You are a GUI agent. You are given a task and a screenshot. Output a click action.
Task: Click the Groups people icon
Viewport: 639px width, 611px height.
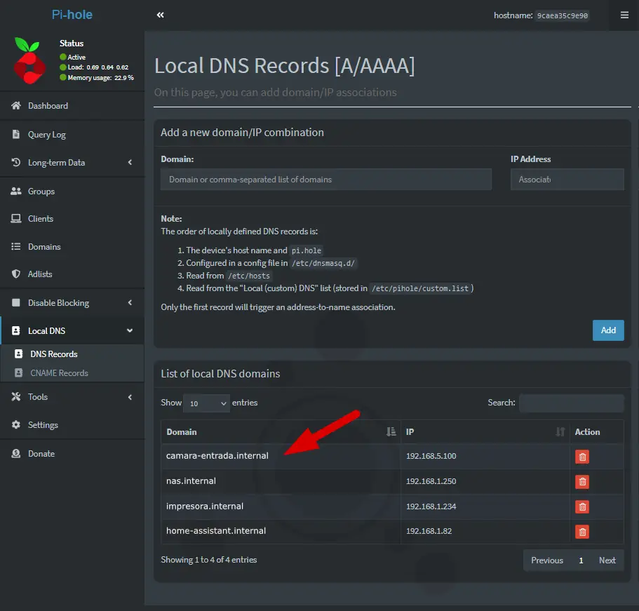coord(16,191)
